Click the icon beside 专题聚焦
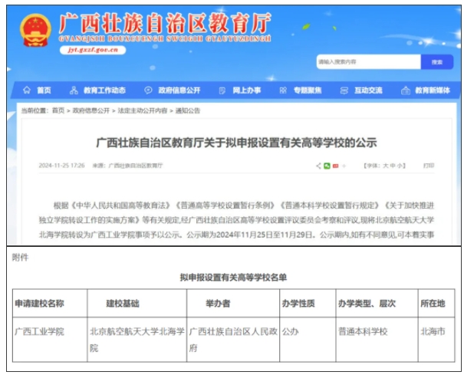 (283, 90)
